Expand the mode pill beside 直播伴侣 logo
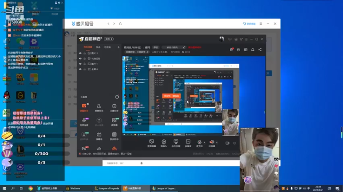Screen dimensions: 343x192 point(109,39)
